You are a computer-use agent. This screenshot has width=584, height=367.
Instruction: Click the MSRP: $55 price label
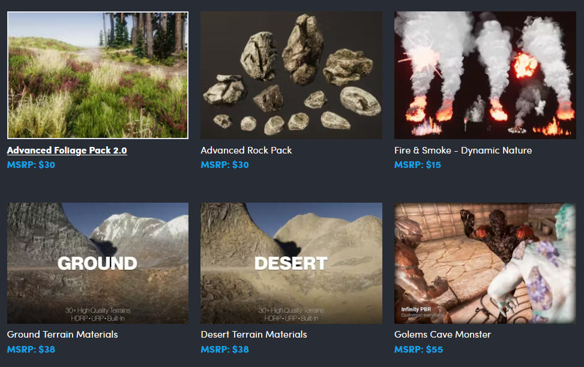click(418, 350)
